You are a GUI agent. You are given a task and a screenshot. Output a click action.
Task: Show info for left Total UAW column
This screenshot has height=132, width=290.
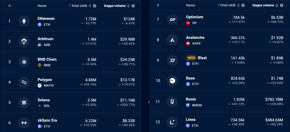(95, 6)
